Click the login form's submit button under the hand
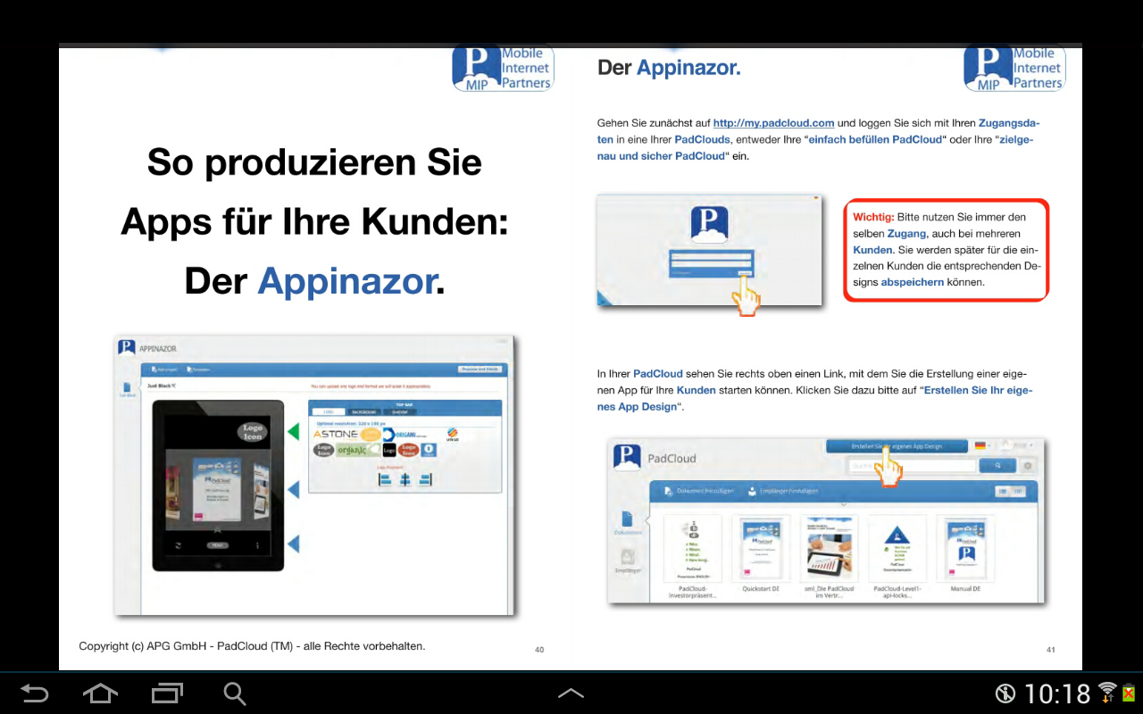Image resolution: width=1143 pixels, height=714 pixels. pyautogui.click(x=744, y=273)
